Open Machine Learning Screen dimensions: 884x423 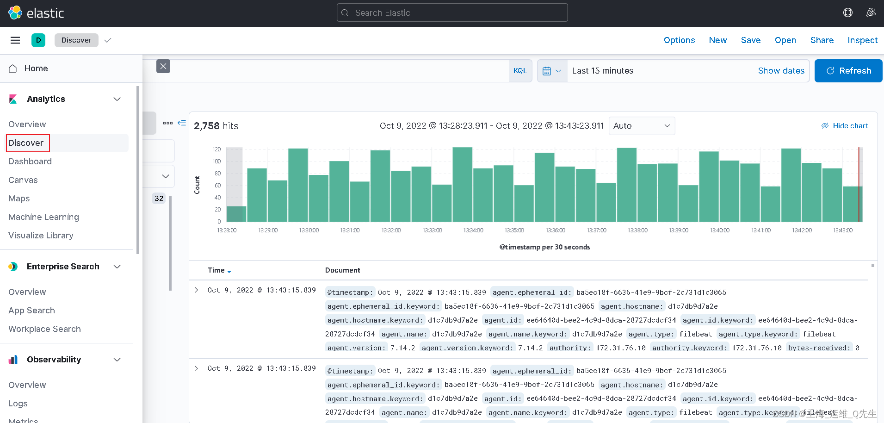point(43,217)
